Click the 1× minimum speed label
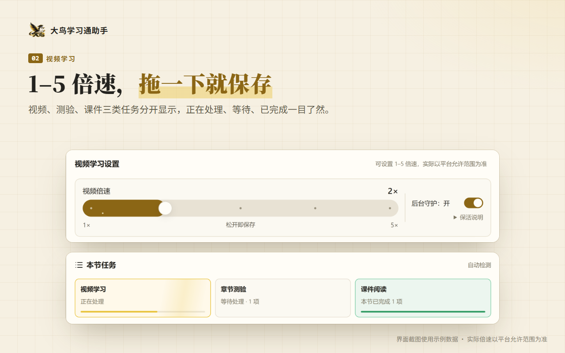Viewport: 565px width, 353px height. (x=87, y=225)
